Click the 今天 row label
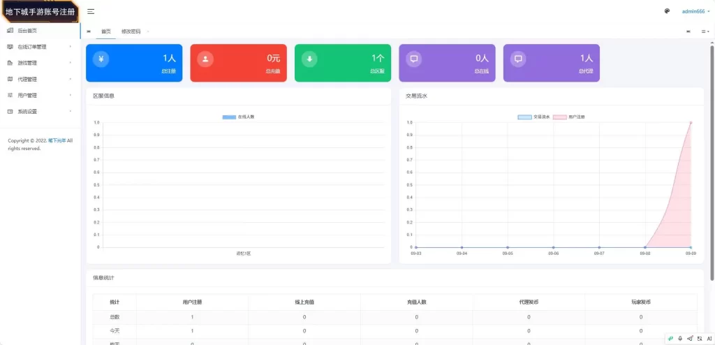Screen dimensions: 715x345 pos(115,330)
